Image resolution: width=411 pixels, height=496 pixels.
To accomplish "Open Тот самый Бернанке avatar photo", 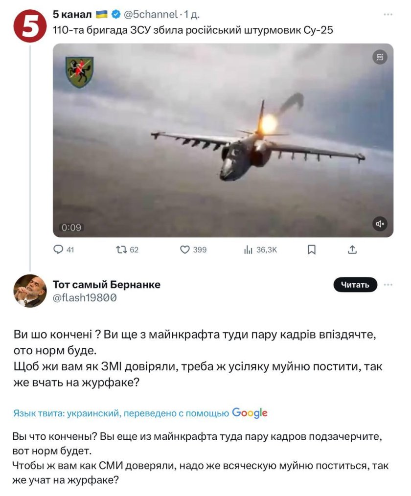I will click(29, 291).
